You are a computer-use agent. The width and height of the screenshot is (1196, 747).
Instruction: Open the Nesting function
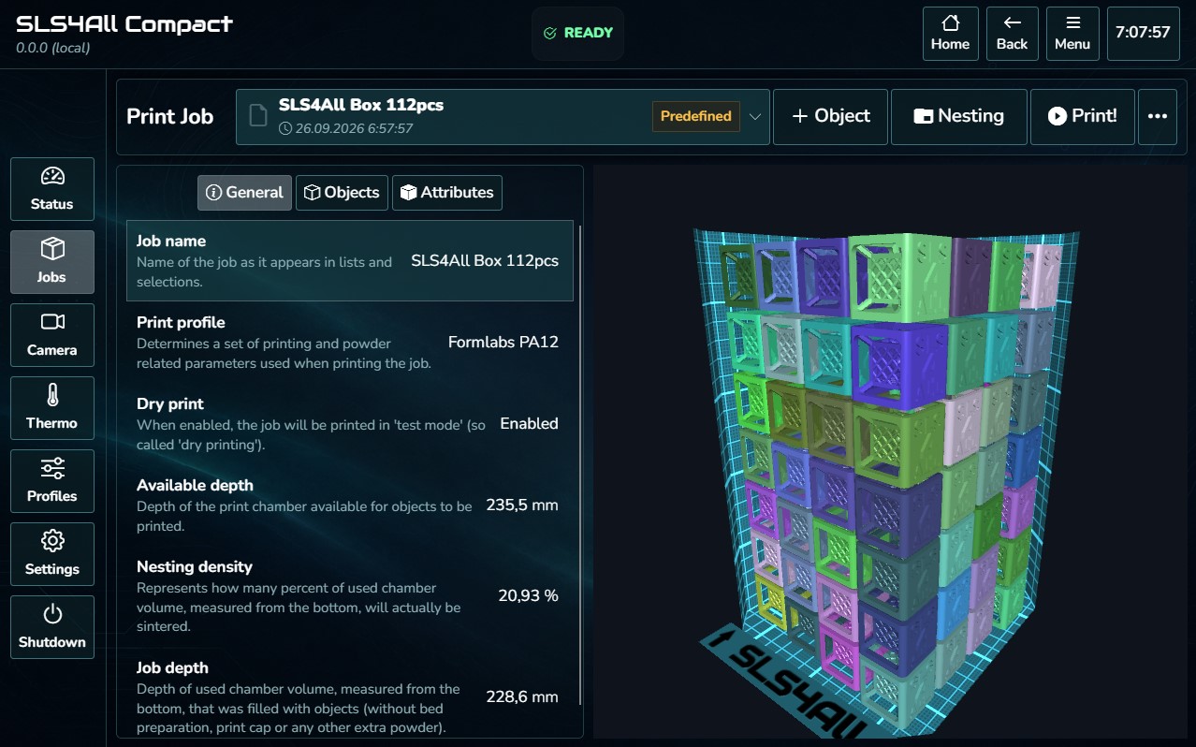[959, 117]
